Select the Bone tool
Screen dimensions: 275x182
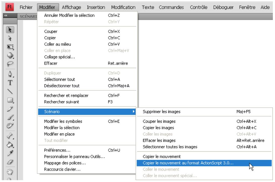click(10, 136)
